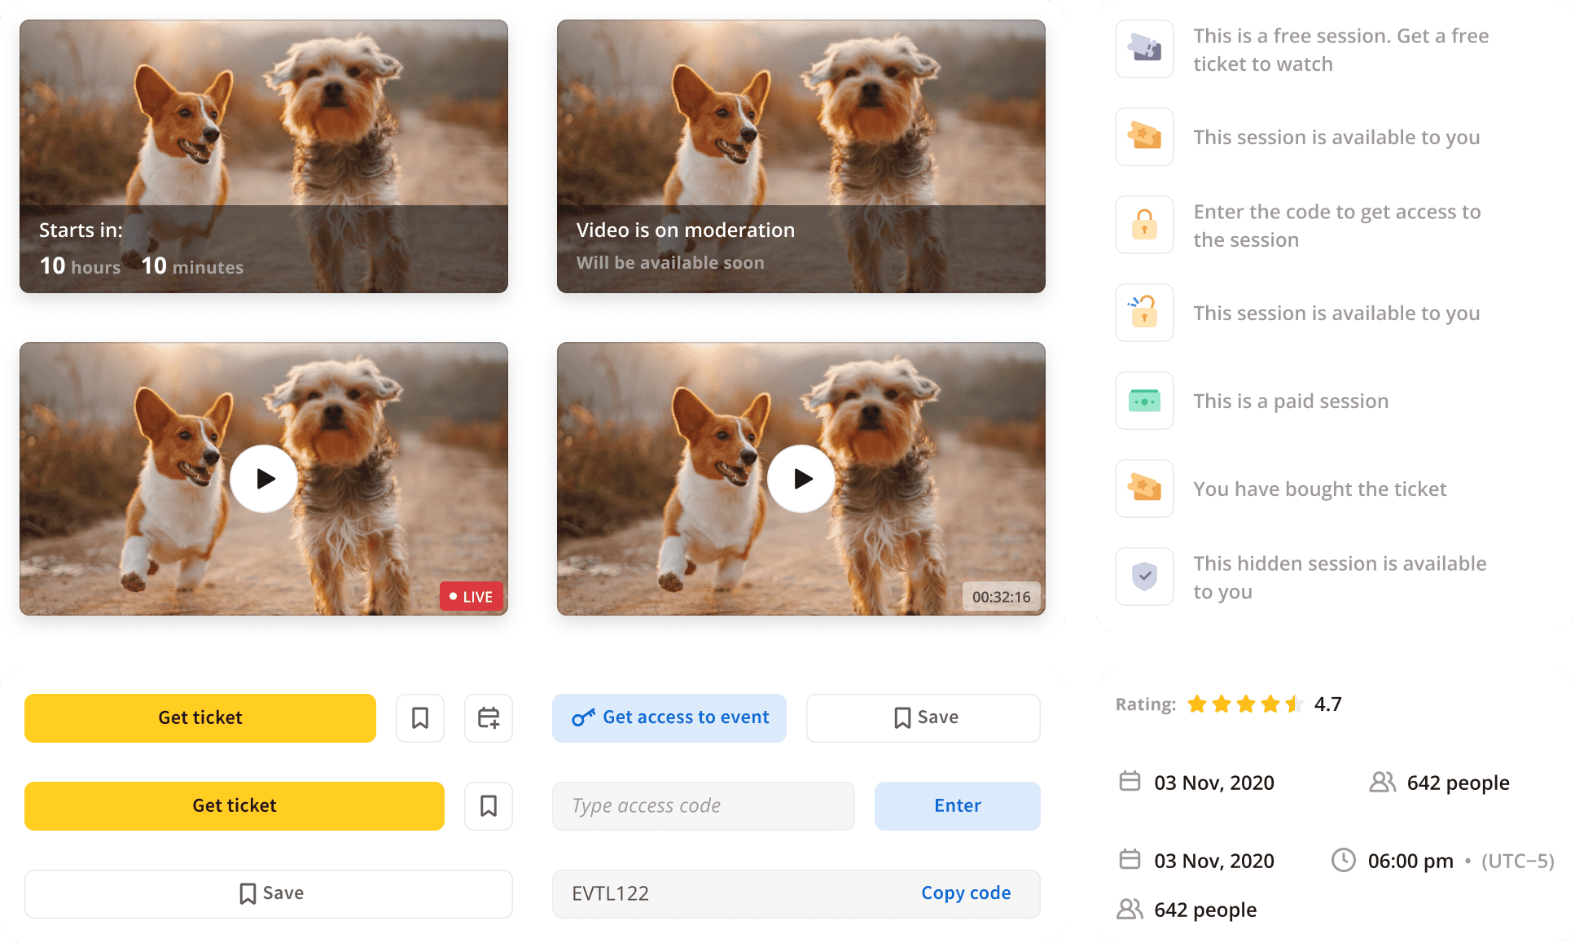The width and height of the screenshot is (1575, 943).
Task: Click bookmark icon next to second Get ticket
Action: click(x=489, y=805)
